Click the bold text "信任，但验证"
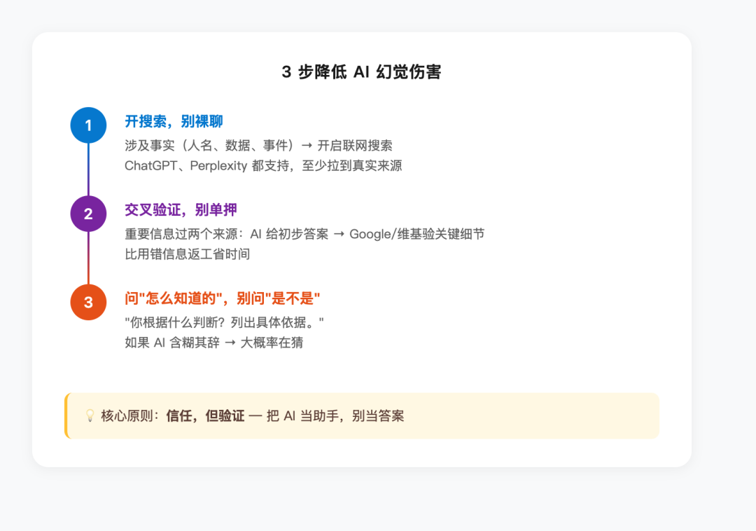This screenshot has width=756, height=531. [205, 415]
